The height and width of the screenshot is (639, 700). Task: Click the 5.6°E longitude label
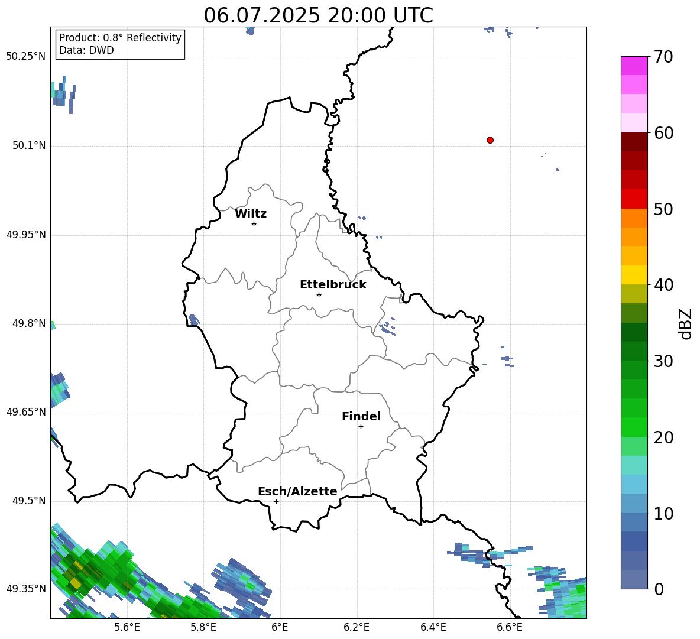127,627
